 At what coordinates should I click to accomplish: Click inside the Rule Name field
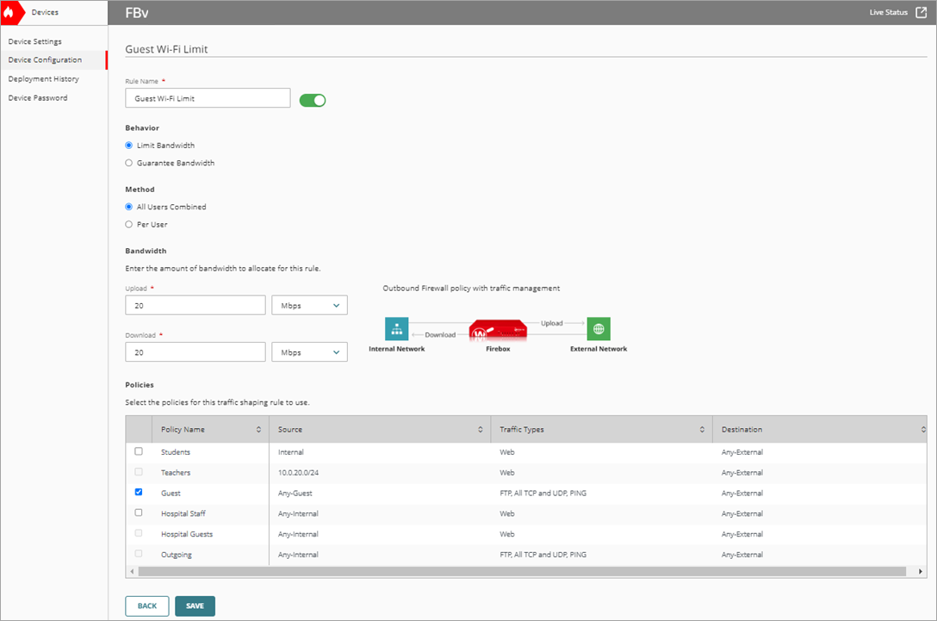pyautogui.click(x=207, y=97)
